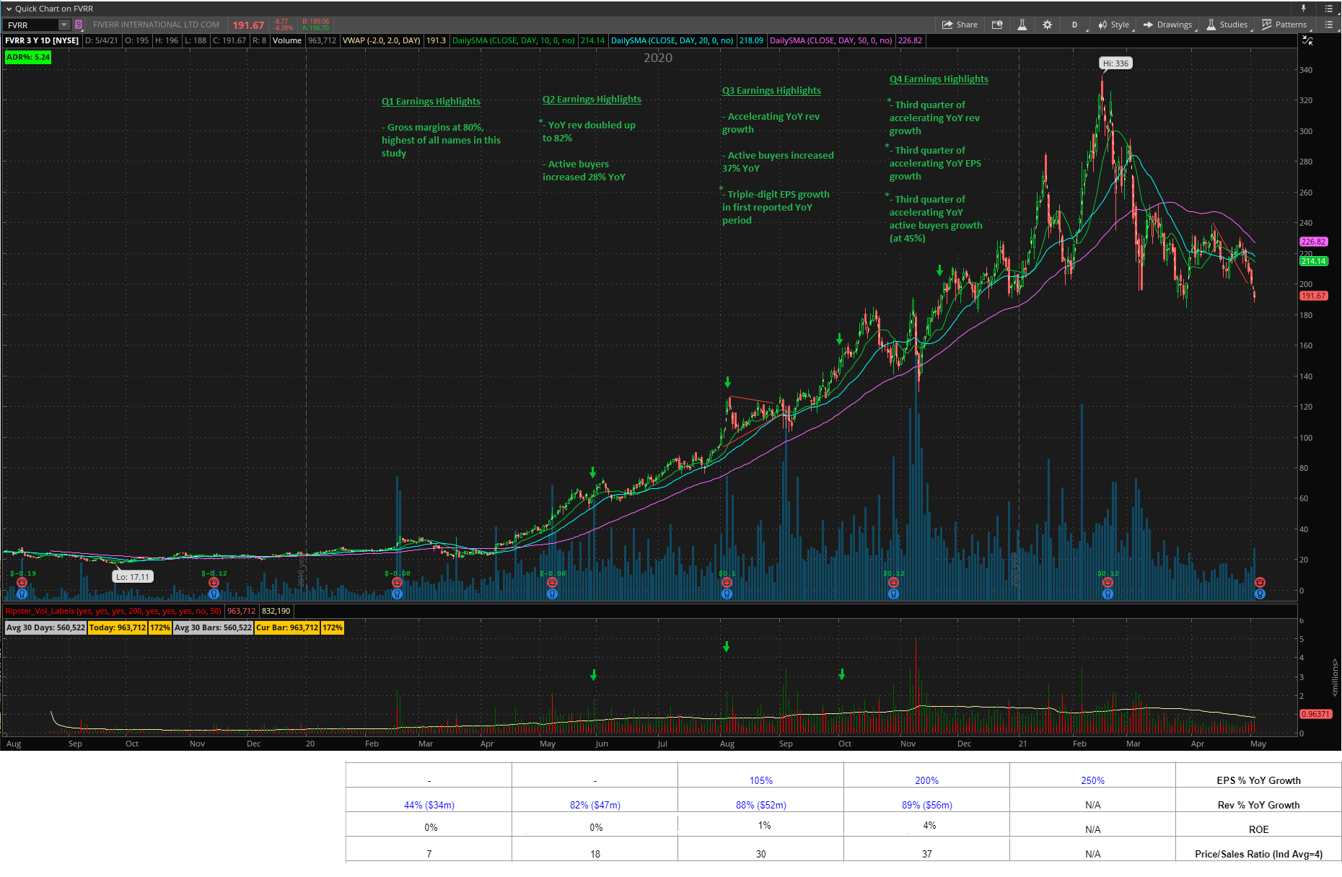The image size is (1342, 877).
Task: Click the May 2021 earnings phone icon
Action: tap(1260, 583)
